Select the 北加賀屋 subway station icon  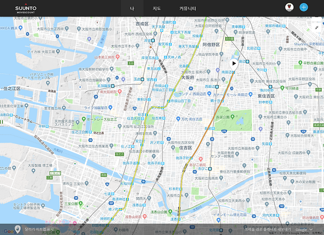tap(112, 86)
